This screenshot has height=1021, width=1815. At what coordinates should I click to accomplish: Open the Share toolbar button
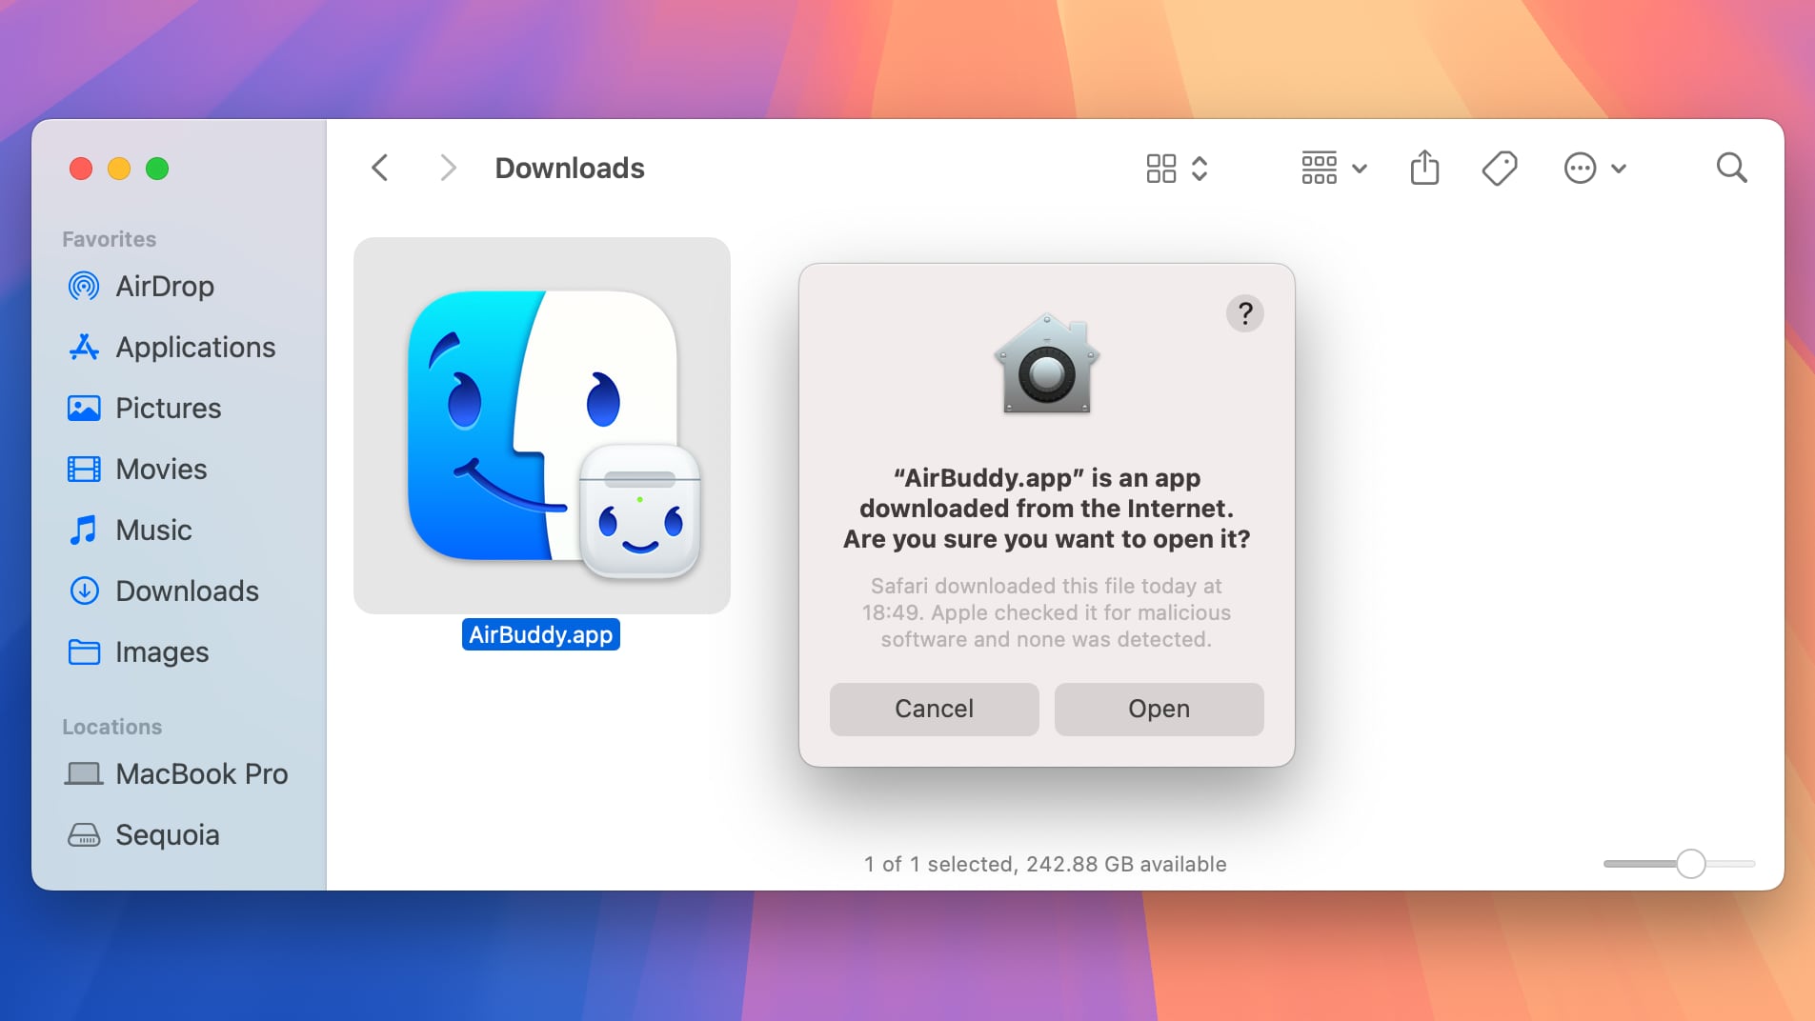(1424, 168)
